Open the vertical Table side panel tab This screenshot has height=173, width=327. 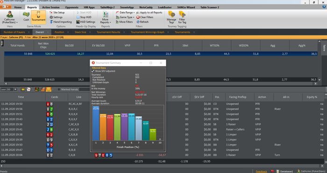click(x=324, y=48)
